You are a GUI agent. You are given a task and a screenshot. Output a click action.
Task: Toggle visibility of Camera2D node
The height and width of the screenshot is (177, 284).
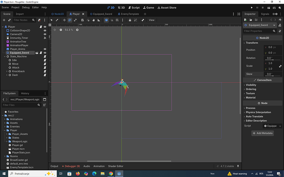coord(45,34)
